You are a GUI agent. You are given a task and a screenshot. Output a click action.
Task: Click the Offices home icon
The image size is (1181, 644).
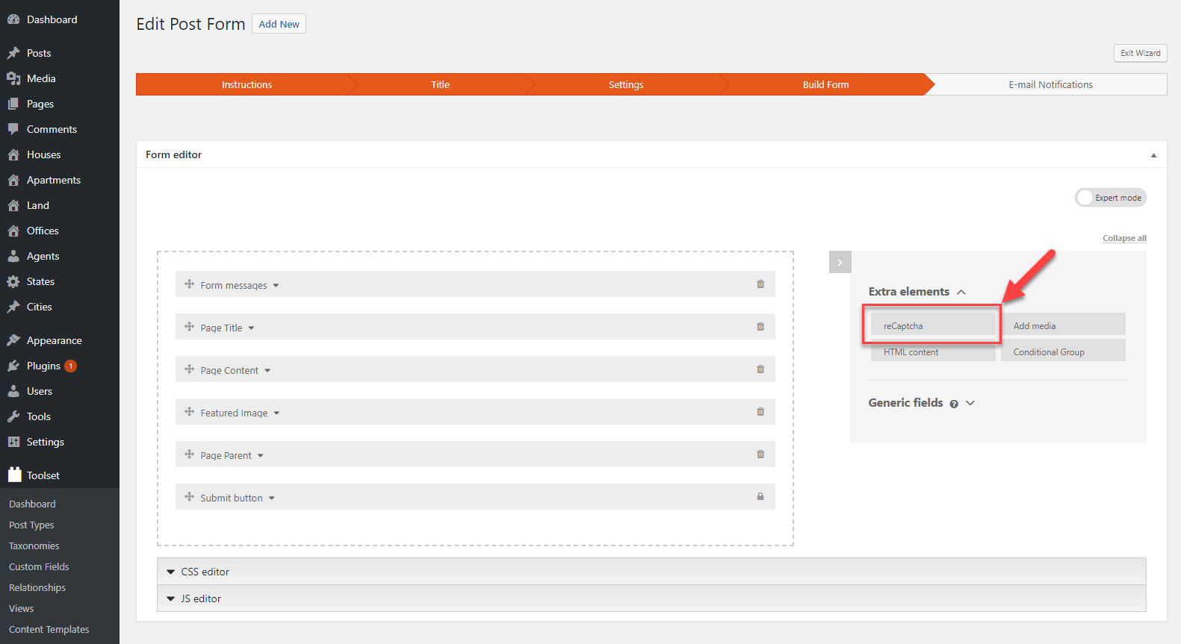coord(13,231)
